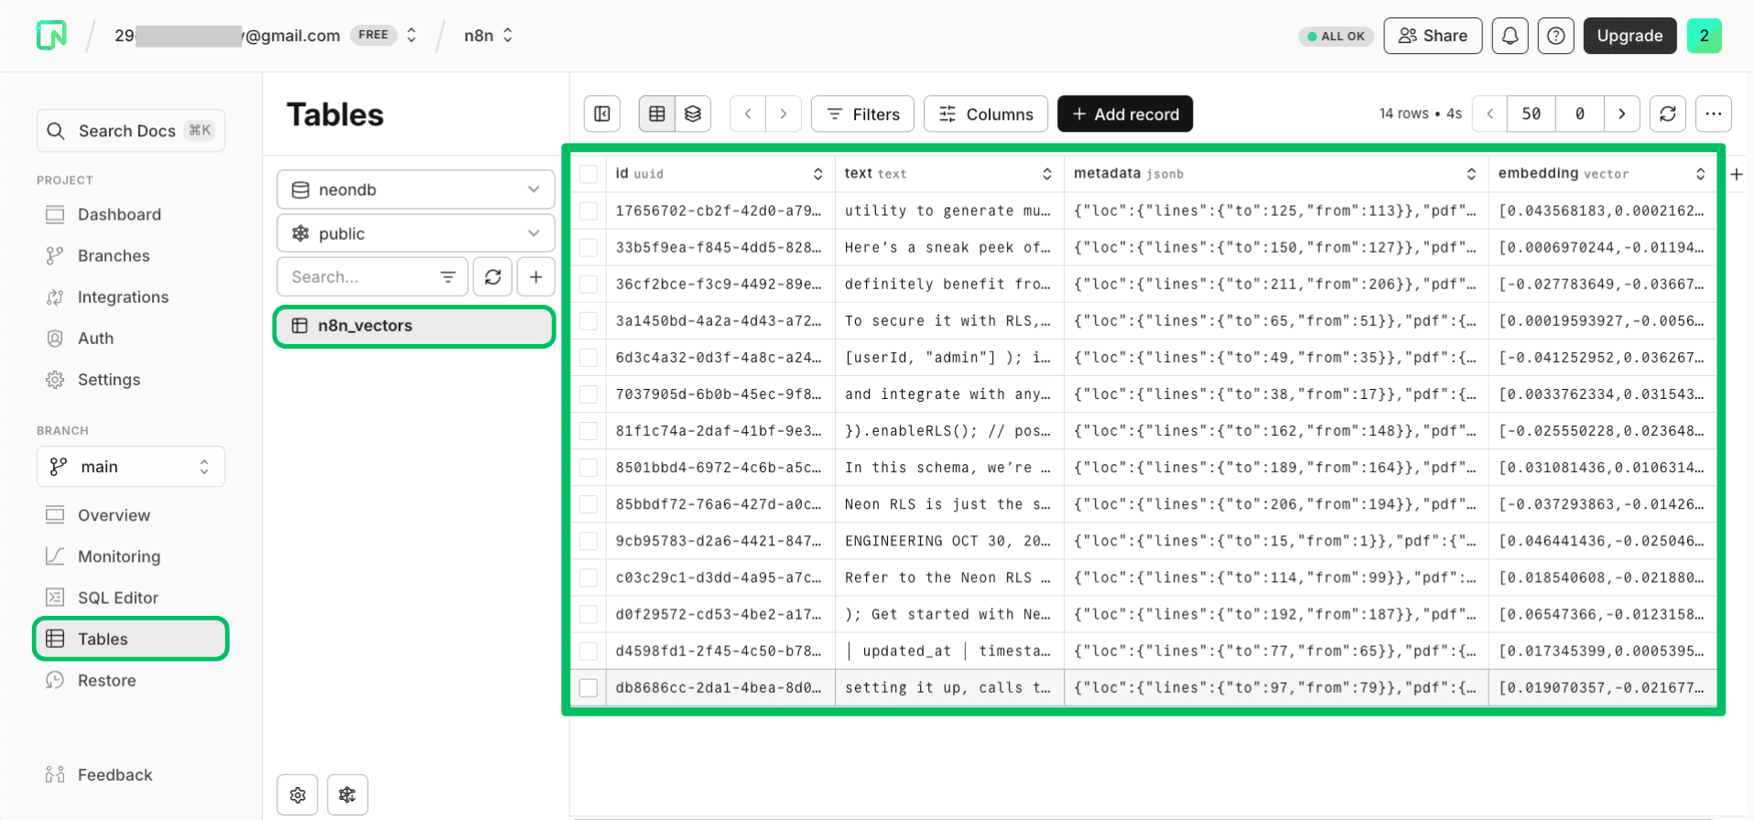The image size is (1754, 820).
Task: Click the notifications bell icon
Action: [1510, 36]
